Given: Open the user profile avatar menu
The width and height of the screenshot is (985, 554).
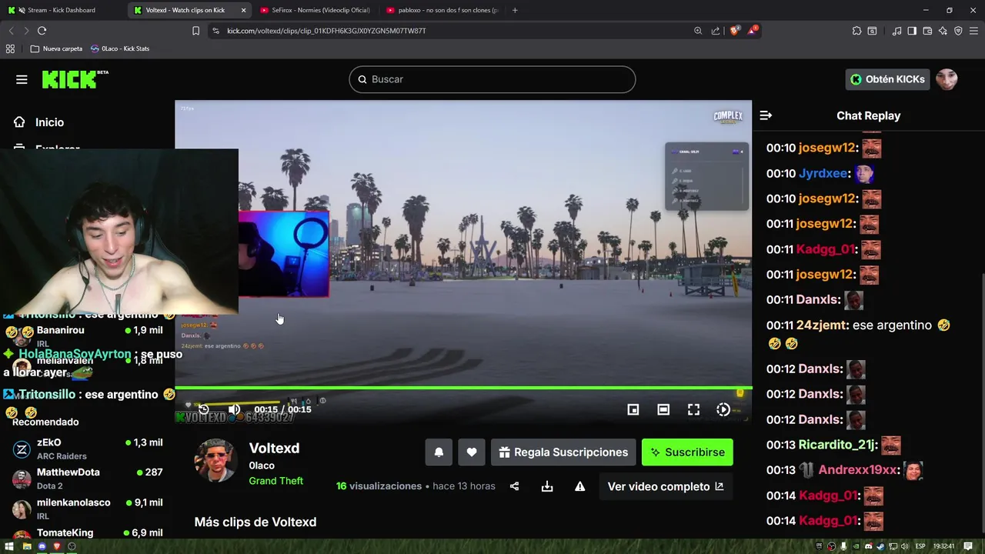Looking at the screenshot, I should pyautogui.click(x=947, y=79).
